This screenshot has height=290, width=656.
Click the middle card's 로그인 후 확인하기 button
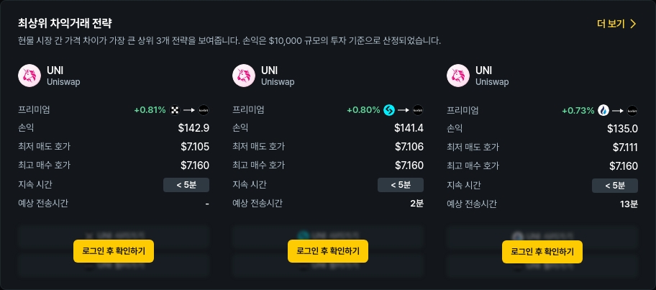click(328, 251)
